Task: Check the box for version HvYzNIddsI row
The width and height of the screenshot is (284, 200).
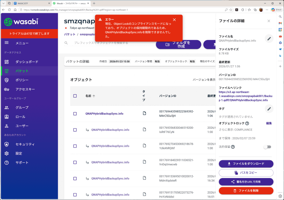Action: pyautogui.click(x=75, y=195)
